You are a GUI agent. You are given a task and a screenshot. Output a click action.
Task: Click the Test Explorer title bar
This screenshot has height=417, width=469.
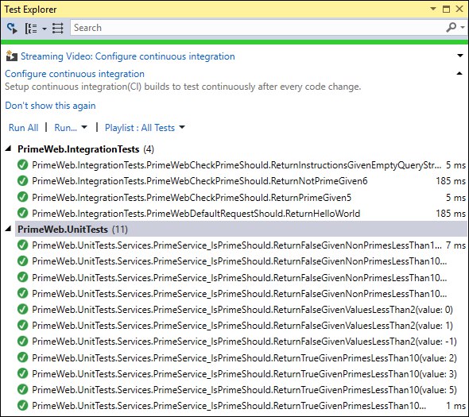(234, 10)
